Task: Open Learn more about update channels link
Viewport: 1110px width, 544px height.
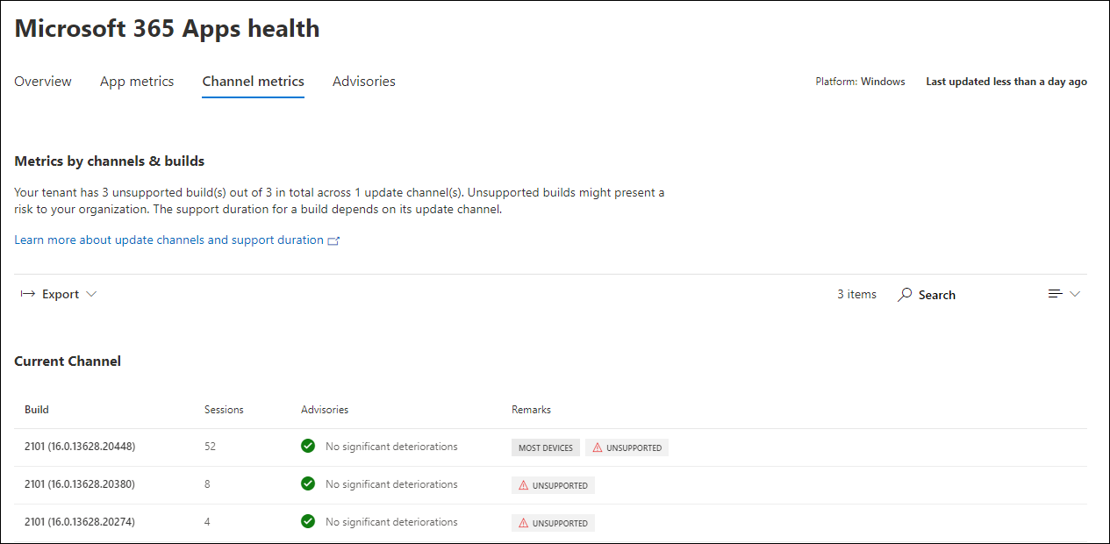Action: click(x=169, y=240)
